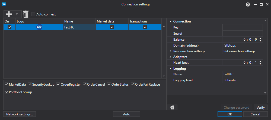Decrease the Balance time value

[x=260, y=41]
